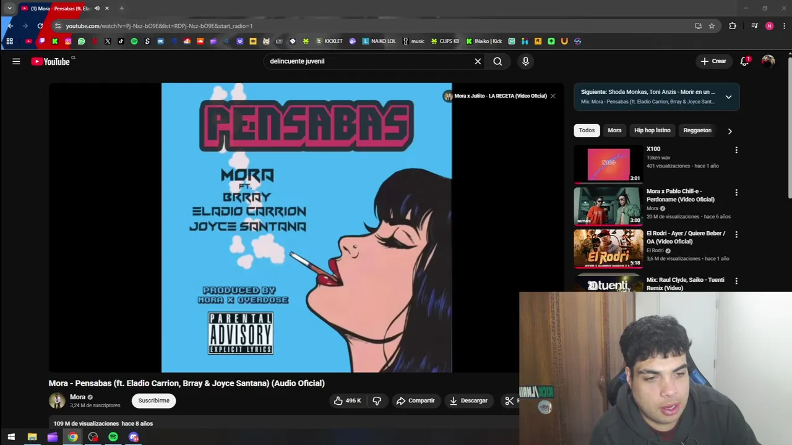
Task: Open El Rodri video thumbnail
Action: pos(608,248)
